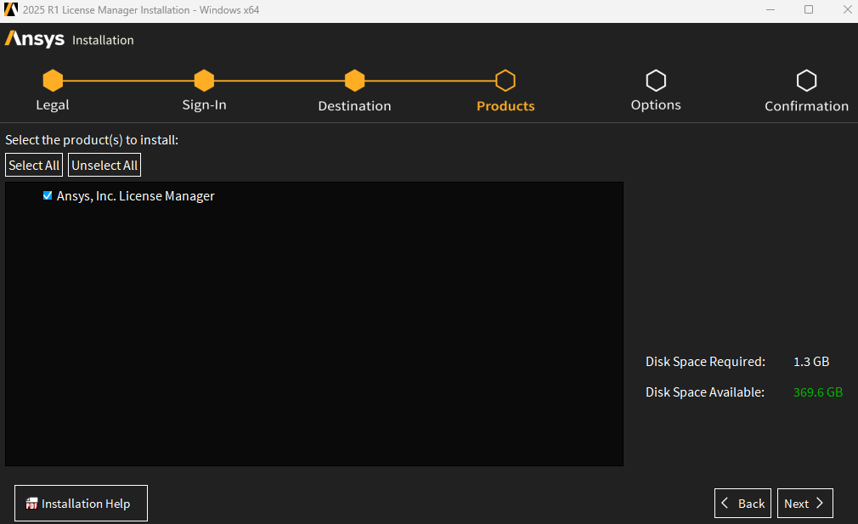Click the 'Disk Space Required:' label
The width and height of the screenshot is (858, 524).
pyautogui.click(x=705, y=362)
